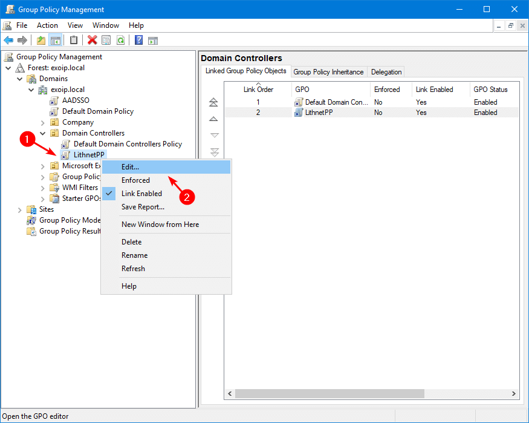The height and width of the screenshot is (423, 529).
Task: Collapse the exoip.local domain node
Action: click(31, 90)
